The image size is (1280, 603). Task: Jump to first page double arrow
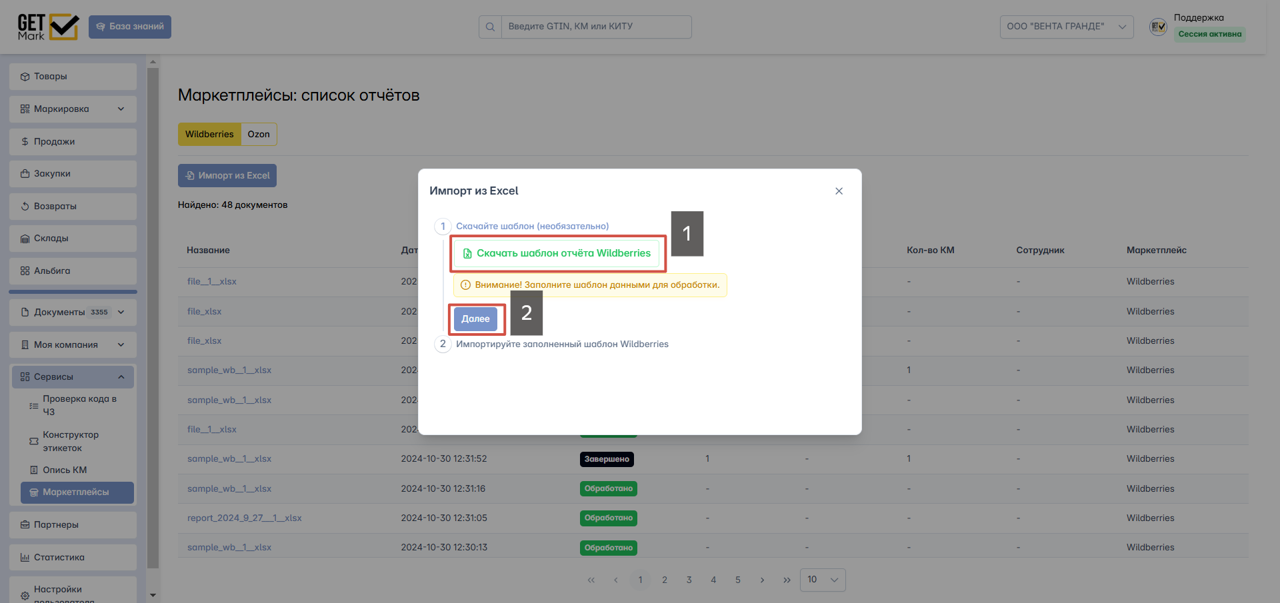(591, 580)
